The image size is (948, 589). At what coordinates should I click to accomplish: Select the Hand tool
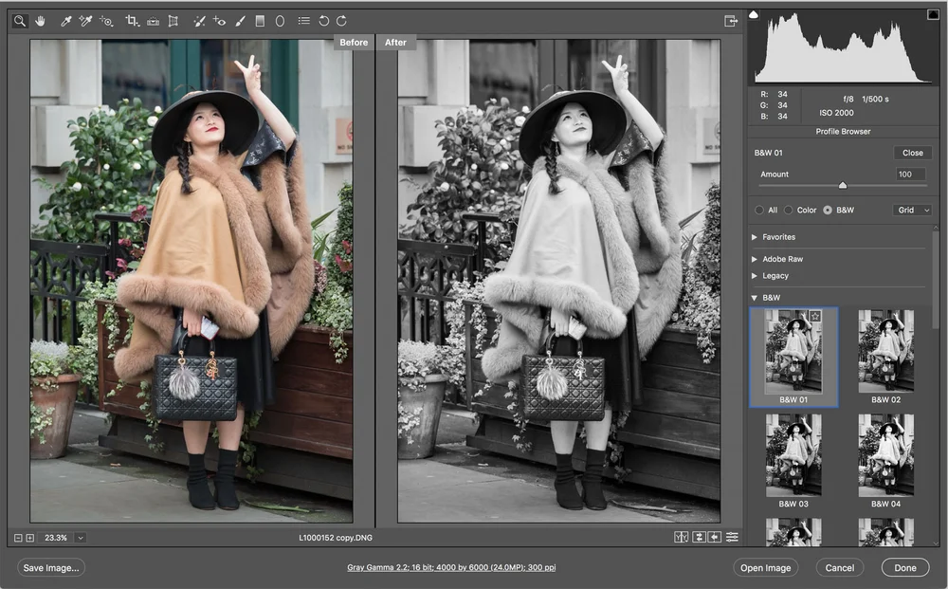tap(40, 20)
